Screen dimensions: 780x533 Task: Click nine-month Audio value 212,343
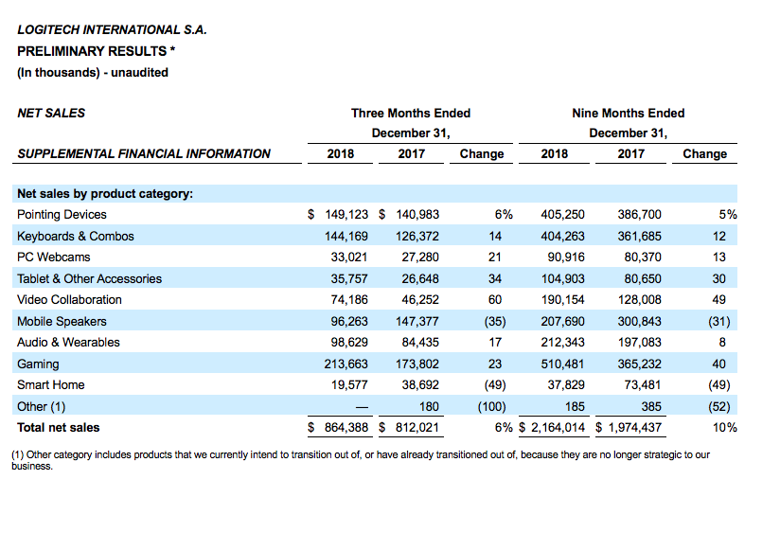pyautogui.click(x=562, y=343)
